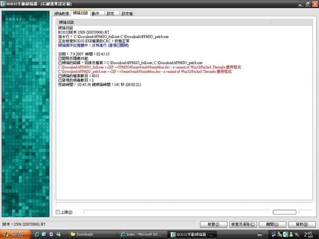319x239 pixels.
Task: Switch to the 動作 (actions) tab
Action: pyautogui.click(x=96, y=13)
